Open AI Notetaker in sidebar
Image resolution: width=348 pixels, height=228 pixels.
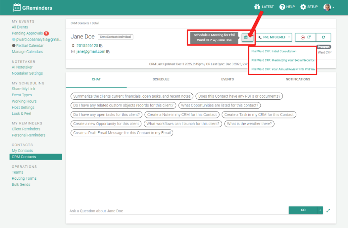coord(23,67)
